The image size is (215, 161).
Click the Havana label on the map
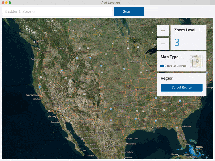[175, 154]
